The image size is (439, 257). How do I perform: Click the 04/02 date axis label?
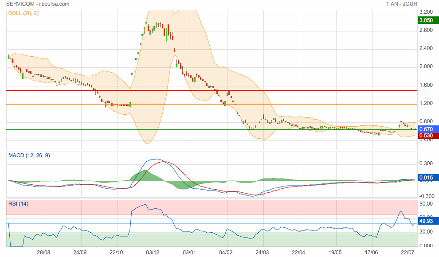point(226,253)
